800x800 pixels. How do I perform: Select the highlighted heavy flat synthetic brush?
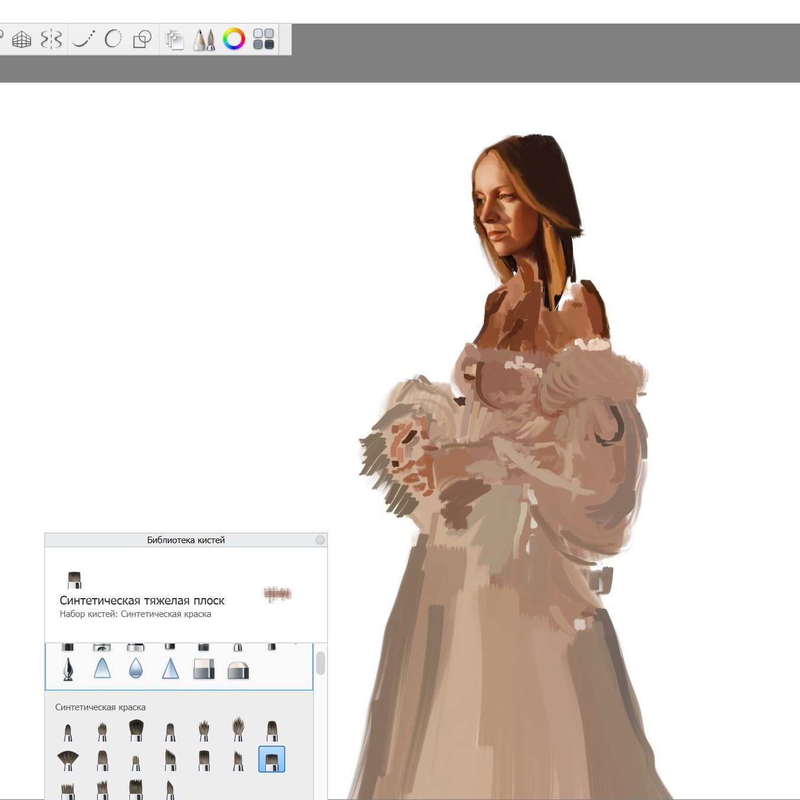click(x=272, y=759)
